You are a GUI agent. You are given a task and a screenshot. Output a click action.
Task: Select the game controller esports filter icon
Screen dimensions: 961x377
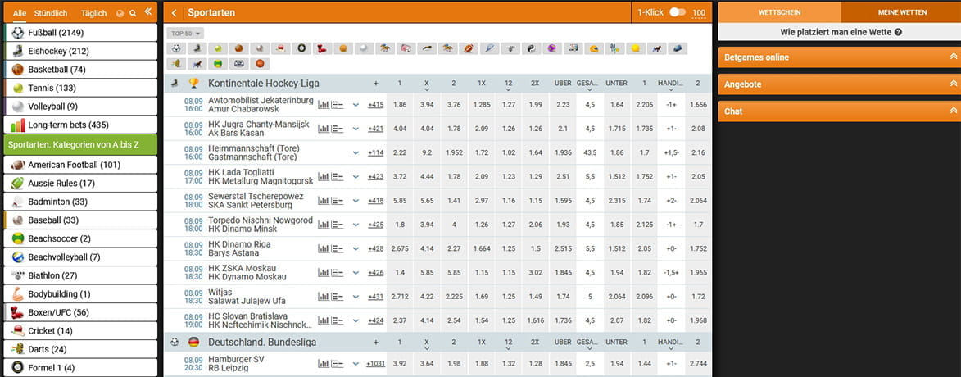[x=239, y=63]
